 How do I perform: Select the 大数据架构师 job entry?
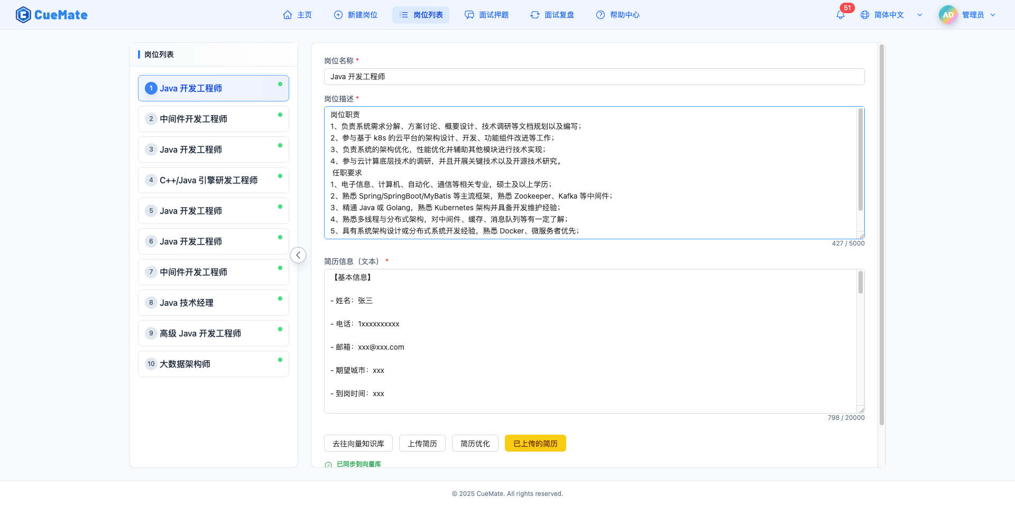[x=213, y=363]
